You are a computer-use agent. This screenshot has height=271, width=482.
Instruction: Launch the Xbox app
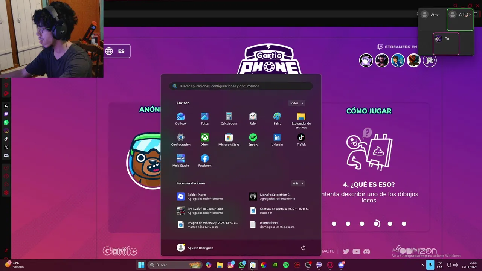click(x=204, y=140)
